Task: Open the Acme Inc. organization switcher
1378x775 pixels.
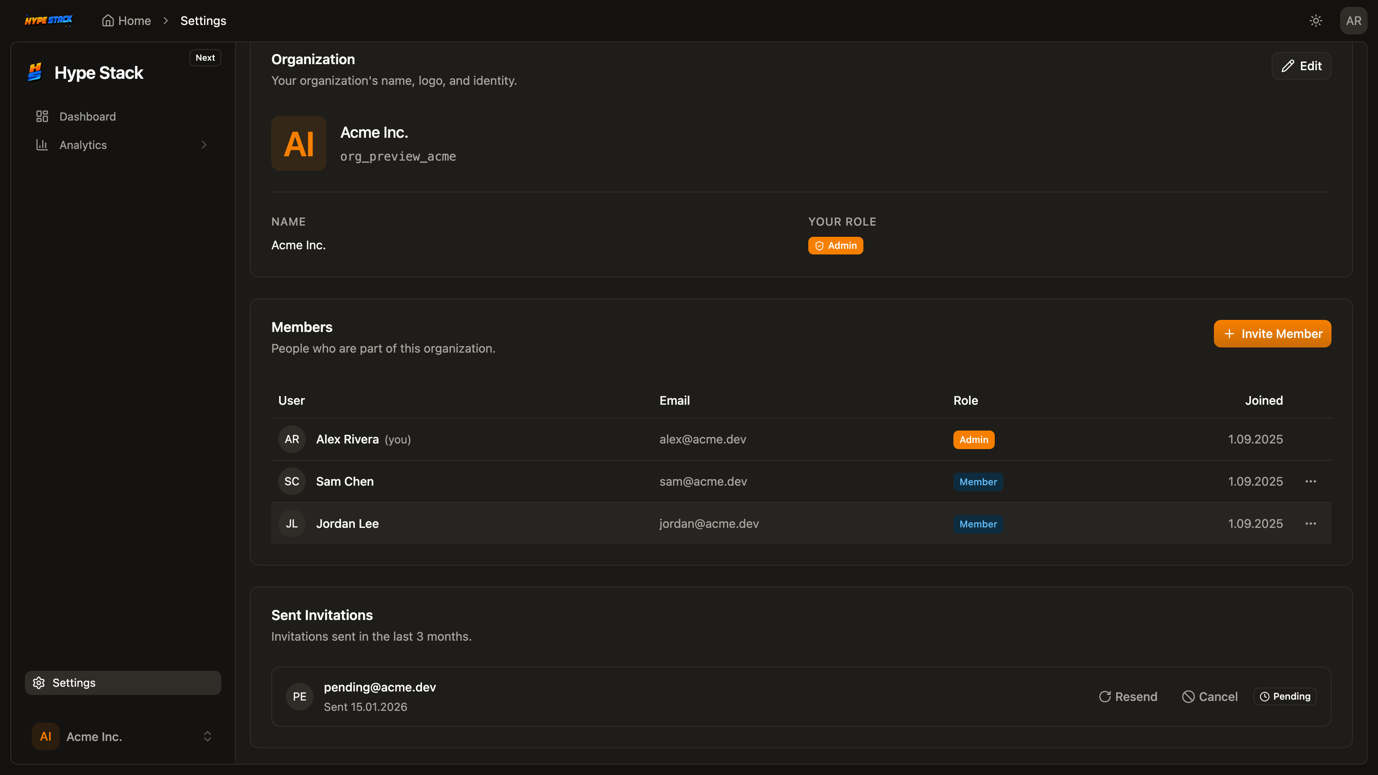Action: click(123, 737)
